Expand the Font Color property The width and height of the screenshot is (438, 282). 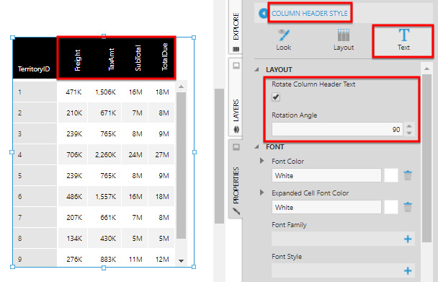pos(262,161)
